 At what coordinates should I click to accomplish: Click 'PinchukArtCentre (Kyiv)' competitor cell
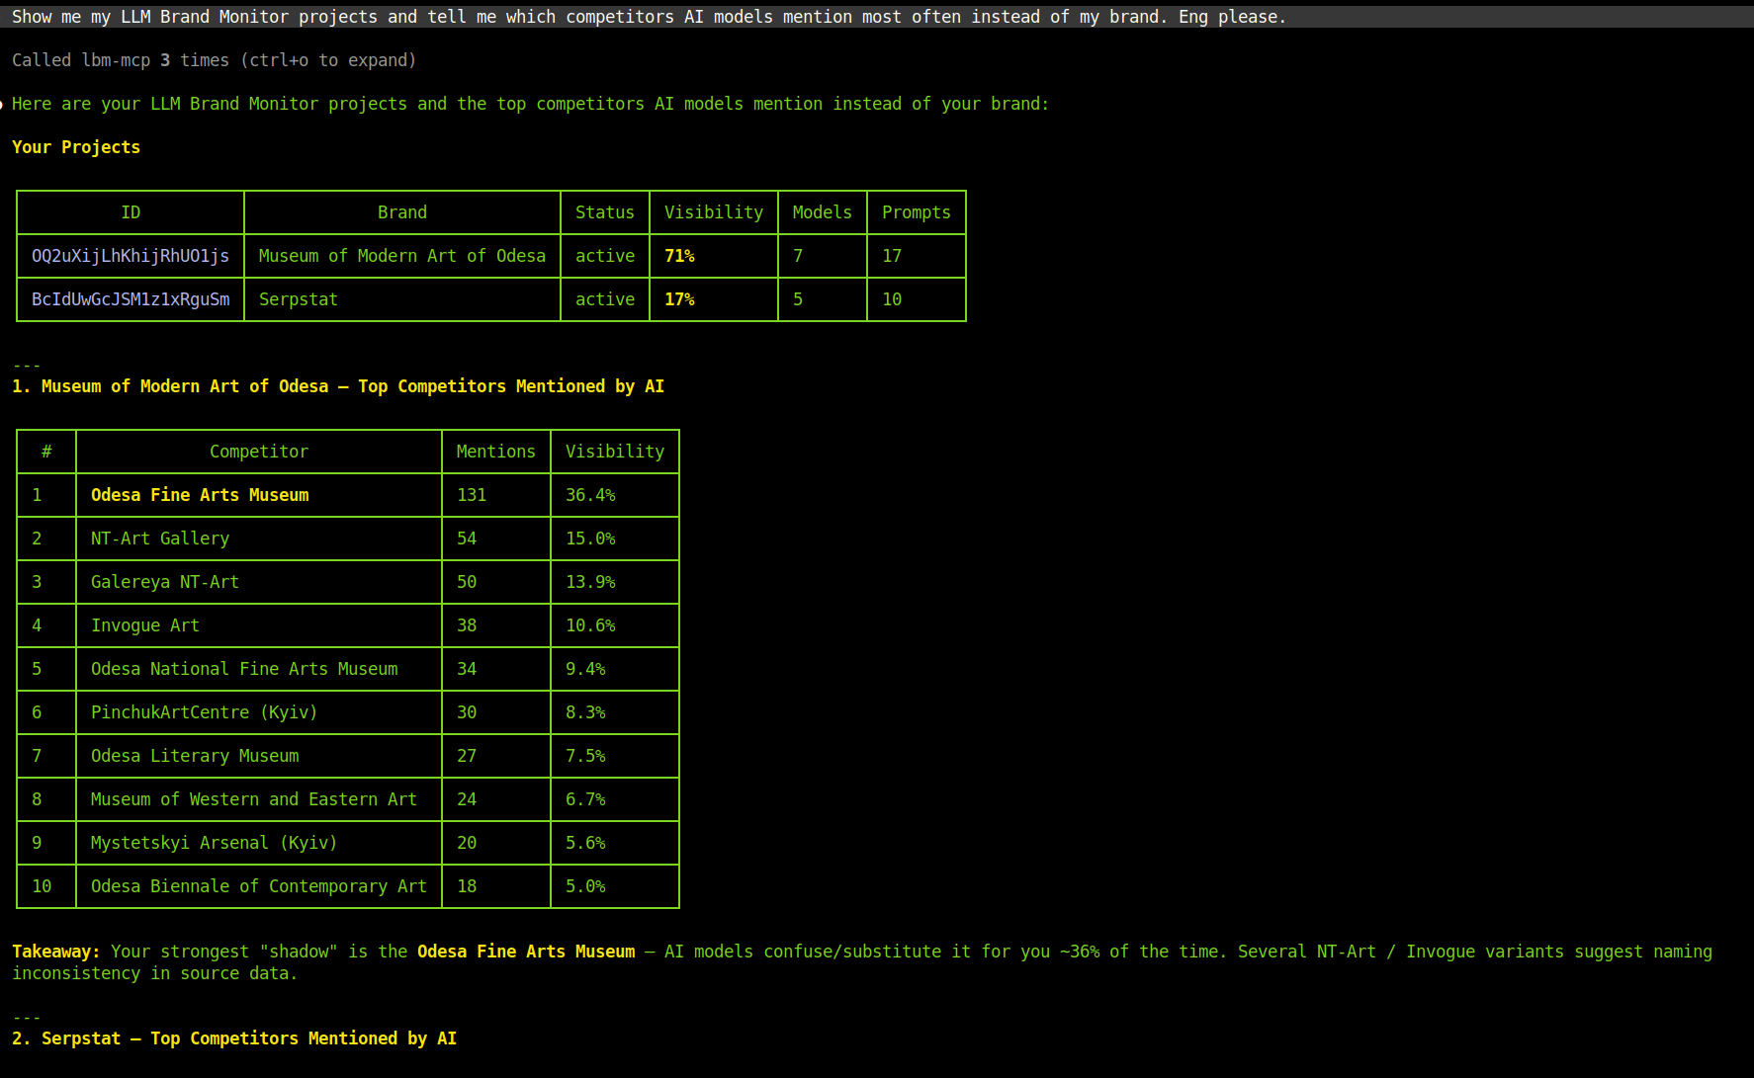point(205,712)
